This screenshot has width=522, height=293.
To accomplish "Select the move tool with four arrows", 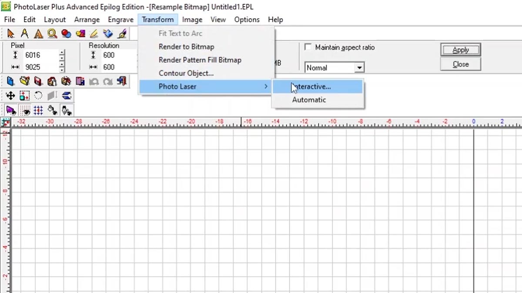I will point(11,95).
